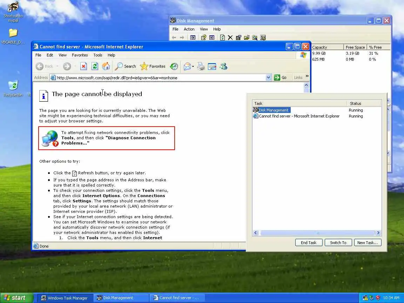Click the Task column header
Screen dimensions: 404x303
299,103
